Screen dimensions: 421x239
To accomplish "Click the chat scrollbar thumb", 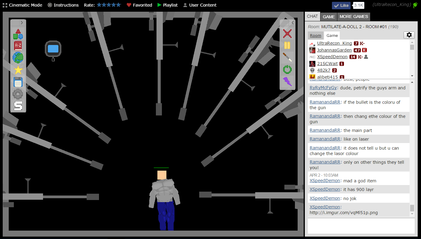I will (x=412, y=208).
